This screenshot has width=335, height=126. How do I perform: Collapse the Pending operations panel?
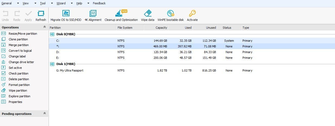coord(45,114)
